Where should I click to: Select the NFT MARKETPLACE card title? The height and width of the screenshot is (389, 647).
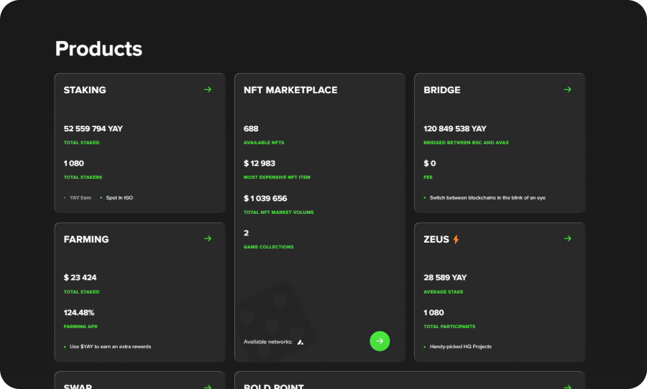pyautogui.click(x=290, y=90)
